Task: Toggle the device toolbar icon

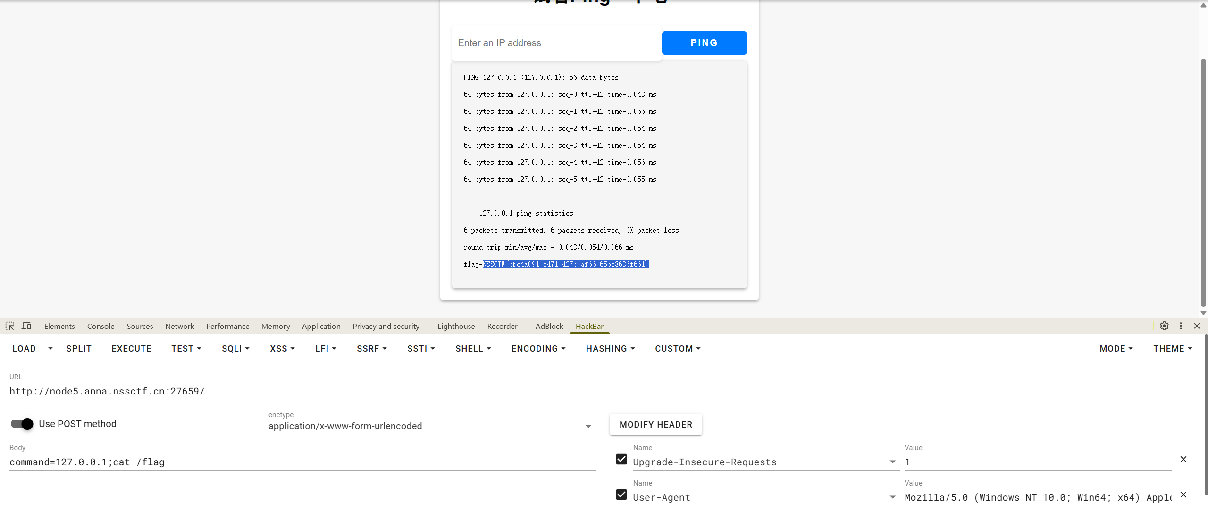Action: coord(26,326)
